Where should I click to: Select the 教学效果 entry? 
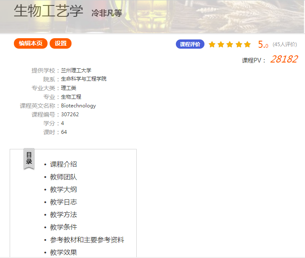[64, 253]
